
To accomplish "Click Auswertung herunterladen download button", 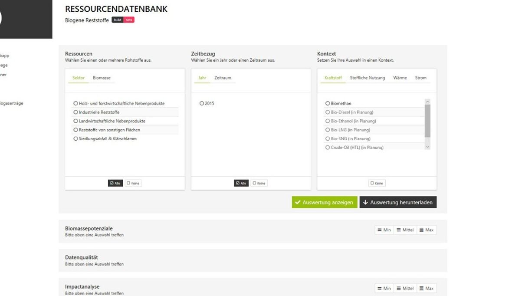I will coord(398,202).
